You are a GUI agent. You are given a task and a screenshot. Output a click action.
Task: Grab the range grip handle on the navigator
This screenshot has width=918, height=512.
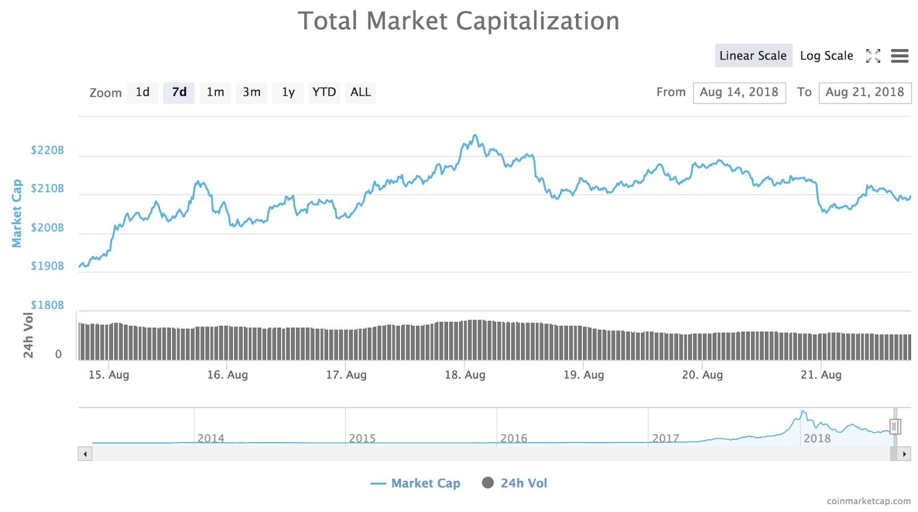point(895,426)
